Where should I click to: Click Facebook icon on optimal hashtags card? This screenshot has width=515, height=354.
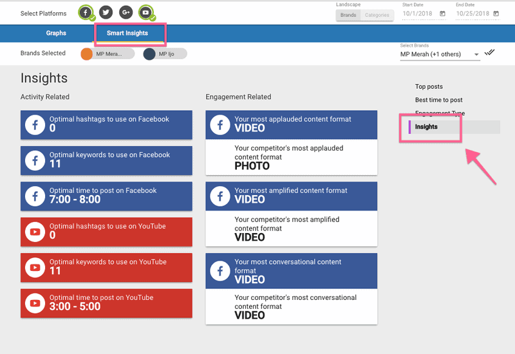pyautogui.click(x=35, y=124)
